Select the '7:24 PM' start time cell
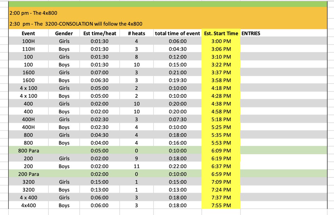 click(221, 190)
